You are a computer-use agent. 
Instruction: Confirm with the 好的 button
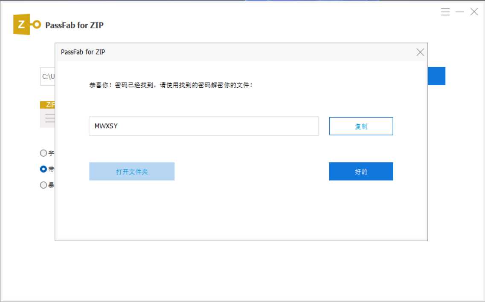tap(361, 171)
